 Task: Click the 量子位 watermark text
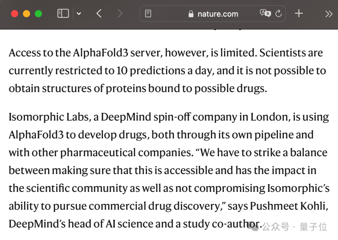click(313, 227)
